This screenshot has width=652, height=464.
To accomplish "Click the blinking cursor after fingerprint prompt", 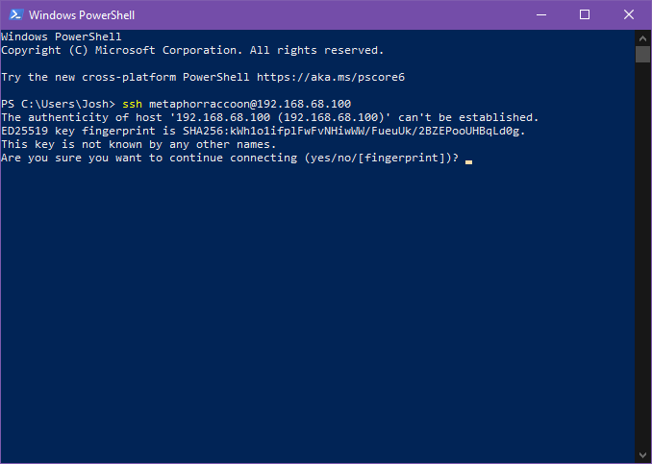I will coord(468,162).
